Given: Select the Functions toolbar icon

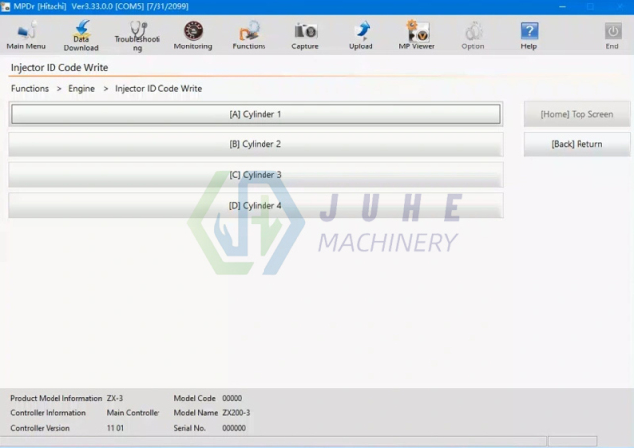Looking at the screenshot, I should (249, 36).
